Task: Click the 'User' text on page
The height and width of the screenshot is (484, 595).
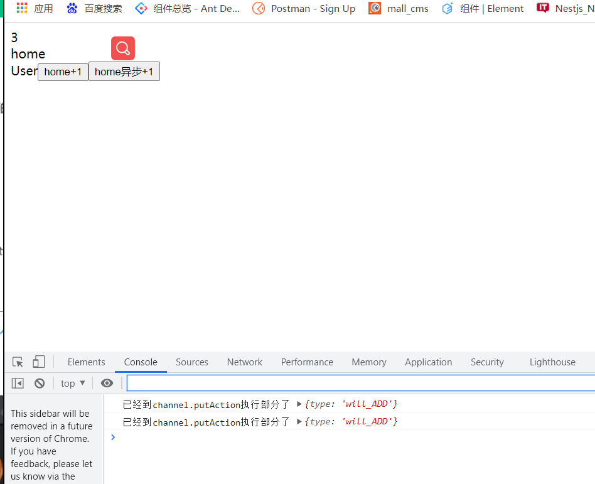Action: (24, 70)
